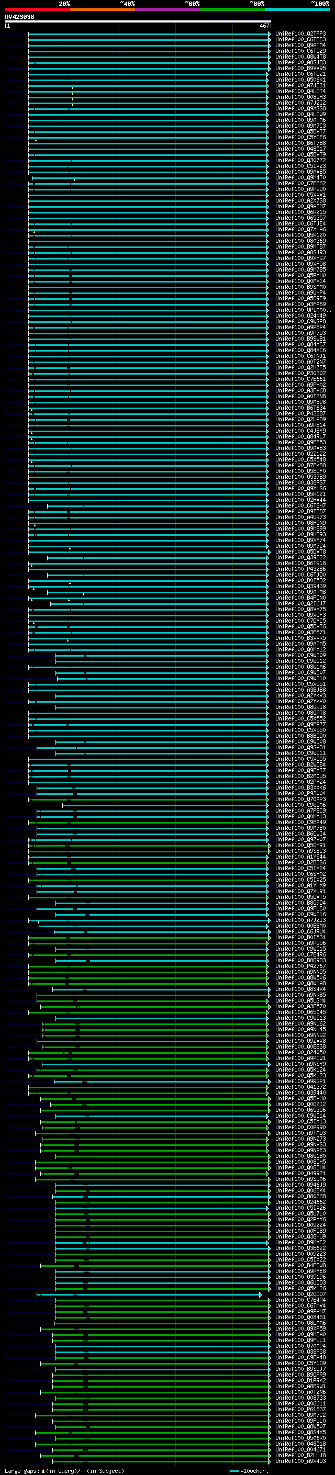Select the UniRef100_C6TDZ1 label

(300, 74)
